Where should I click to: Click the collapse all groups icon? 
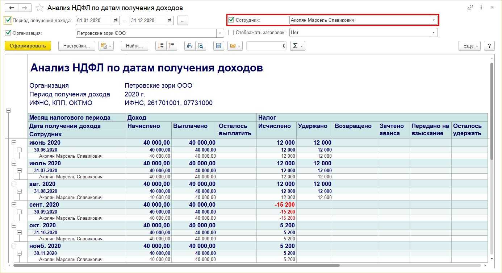tap(171, 46)
